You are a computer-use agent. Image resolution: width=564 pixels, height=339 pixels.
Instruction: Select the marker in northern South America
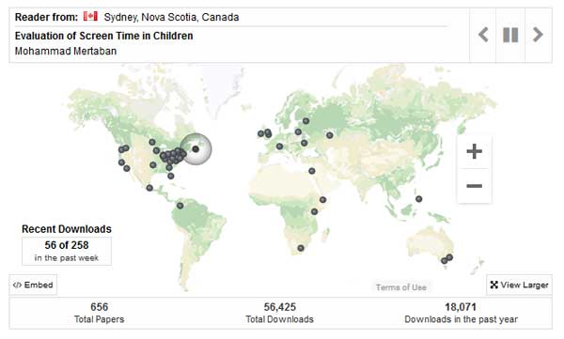tap(180, 206)
